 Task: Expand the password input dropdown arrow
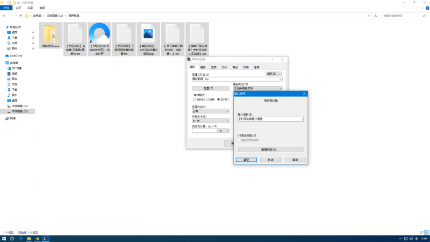pos(302,119)
